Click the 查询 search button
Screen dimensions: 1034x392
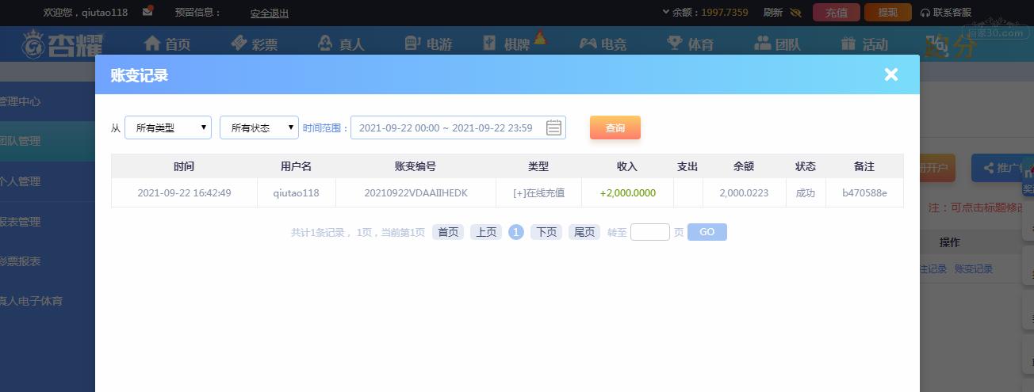pos(615,127)
